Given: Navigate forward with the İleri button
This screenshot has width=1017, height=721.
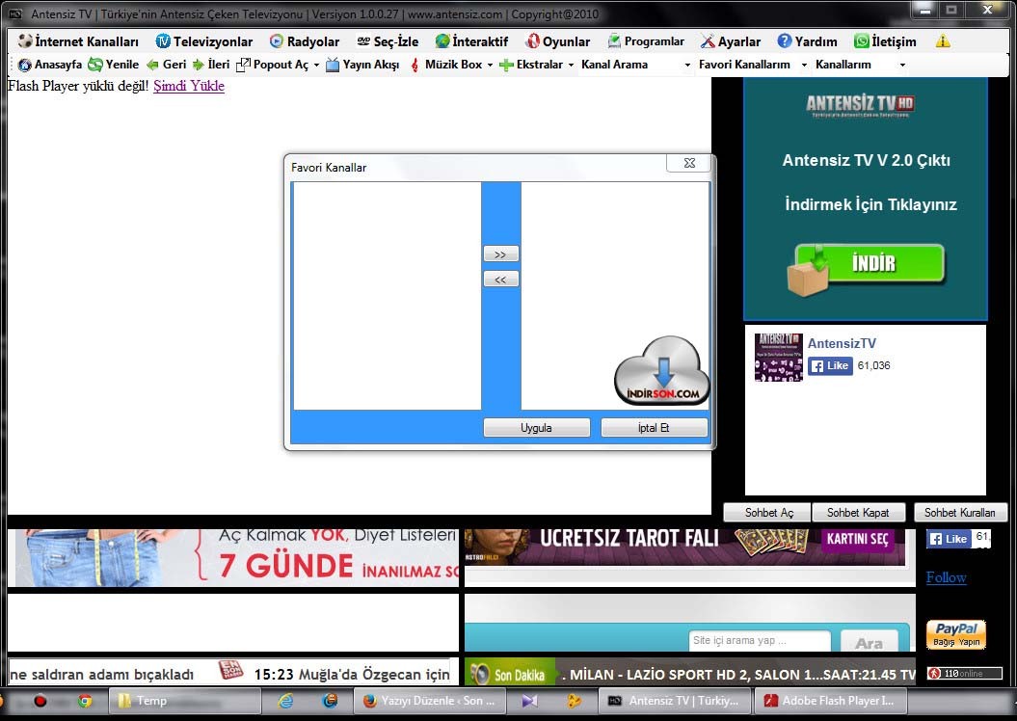Looking at the screenshot, I should [211, 65].
